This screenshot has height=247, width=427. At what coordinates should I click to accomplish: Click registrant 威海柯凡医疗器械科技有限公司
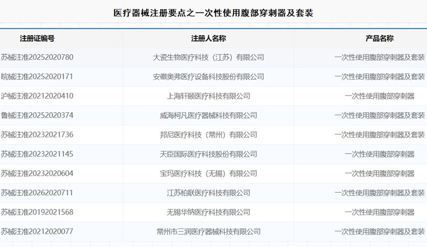click(208, 115)
